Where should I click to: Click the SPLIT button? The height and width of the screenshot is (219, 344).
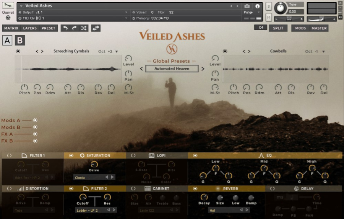click(x=278, y=28)
